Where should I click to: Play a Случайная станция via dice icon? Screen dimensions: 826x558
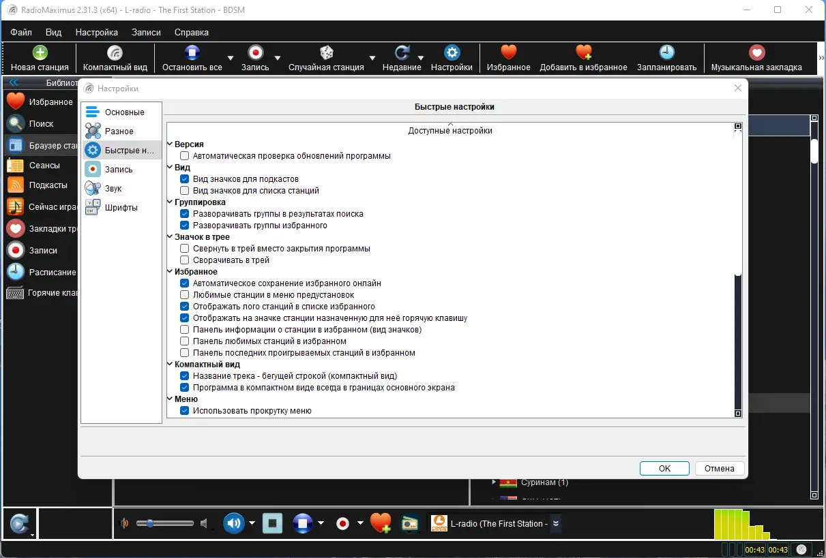pyautogui.click(x=326, y=53)
